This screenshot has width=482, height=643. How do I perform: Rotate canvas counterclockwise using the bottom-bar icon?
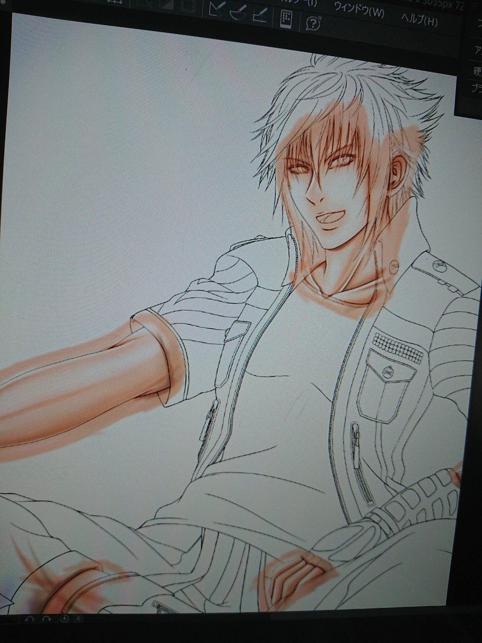[31, 618]
